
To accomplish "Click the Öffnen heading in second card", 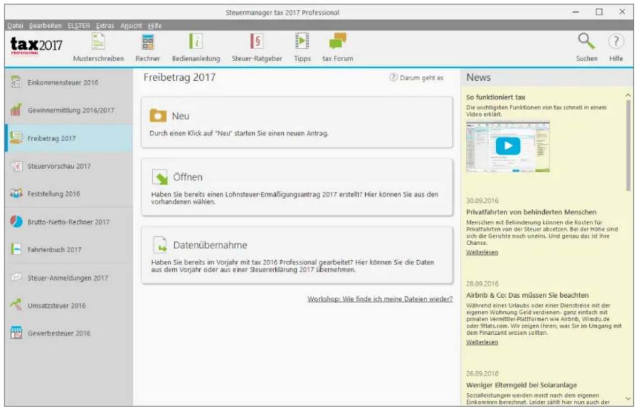I will [x=188, y=177].
